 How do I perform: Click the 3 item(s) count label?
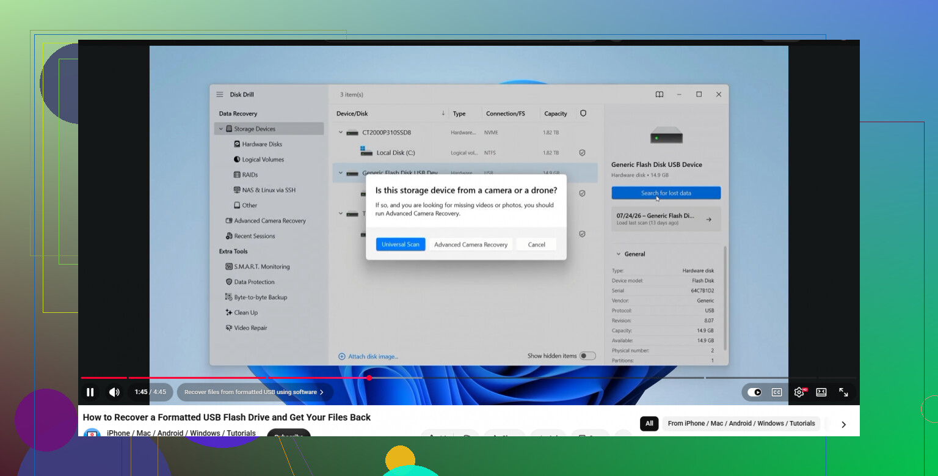[352, 95]
